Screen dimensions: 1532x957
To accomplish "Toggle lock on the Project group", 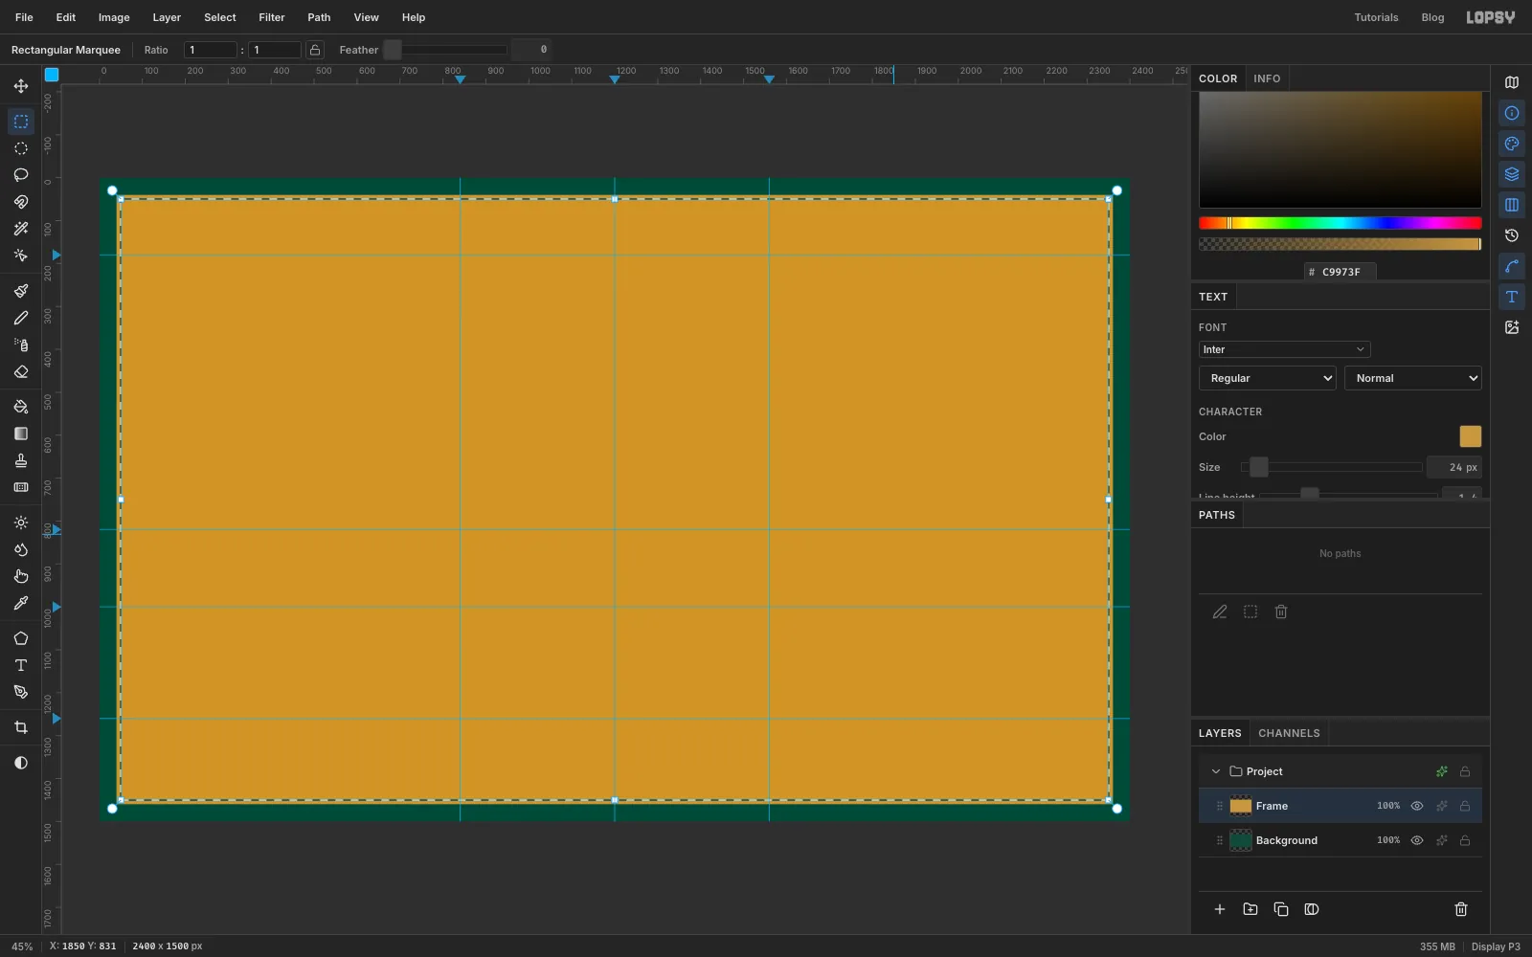I will pyautogui.click(x=1465, y=771).
